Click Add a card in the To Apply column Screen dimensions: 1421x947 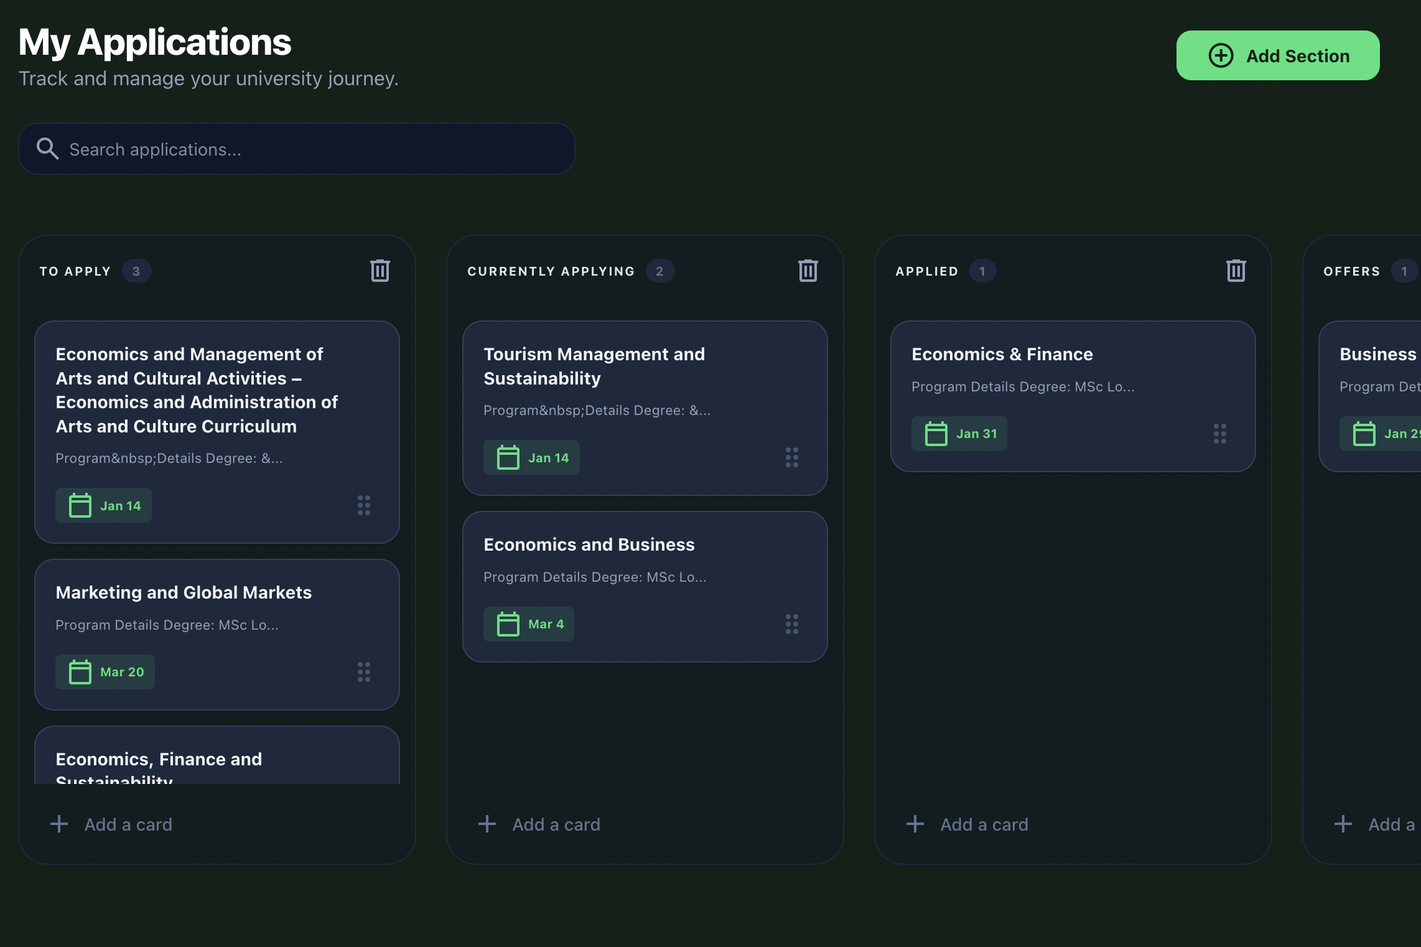[112, 824]
